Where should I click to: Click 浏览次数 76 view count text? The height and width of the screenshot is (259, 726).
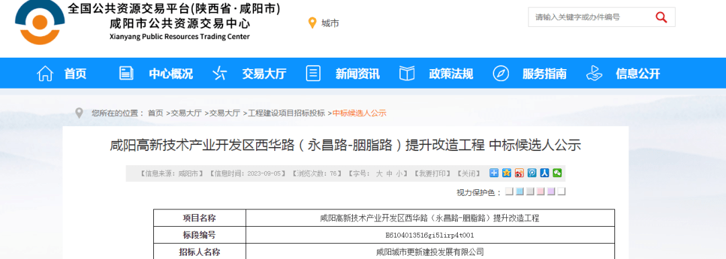317,173
